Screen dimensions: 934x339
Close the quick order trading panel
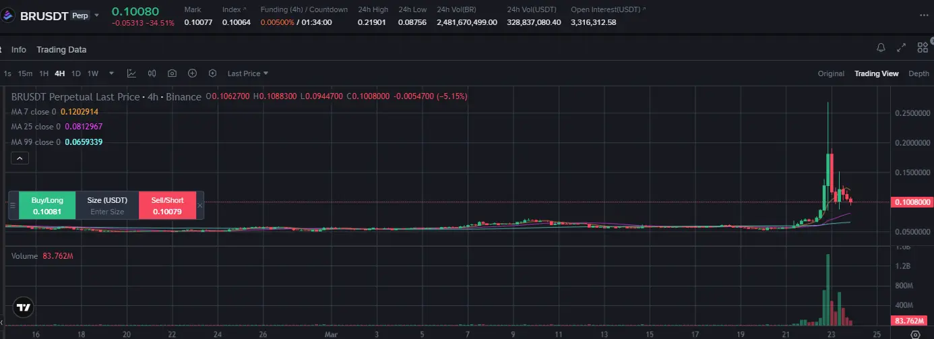tap(199, 206)
